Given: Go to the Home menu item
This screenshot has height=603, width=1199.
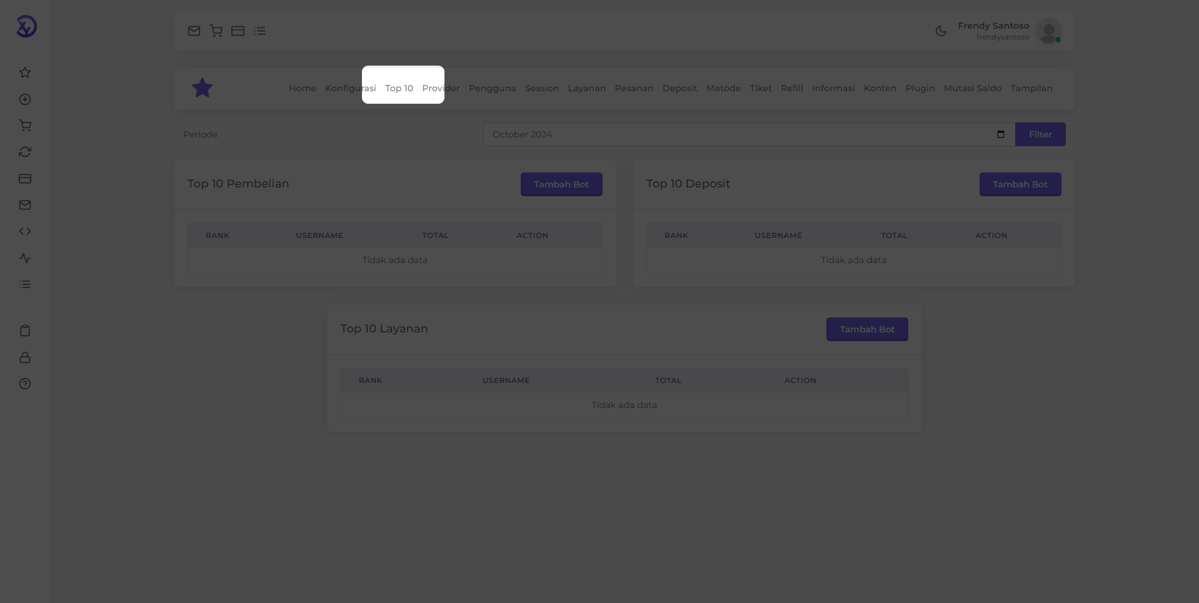Looking at the screenshot, I should (x=303, y=88).
